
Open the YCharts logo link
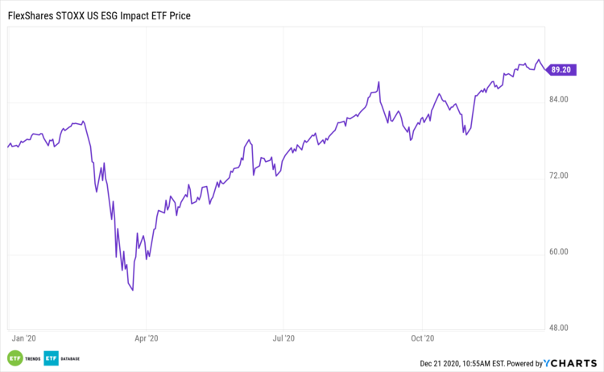click(569, 362)
